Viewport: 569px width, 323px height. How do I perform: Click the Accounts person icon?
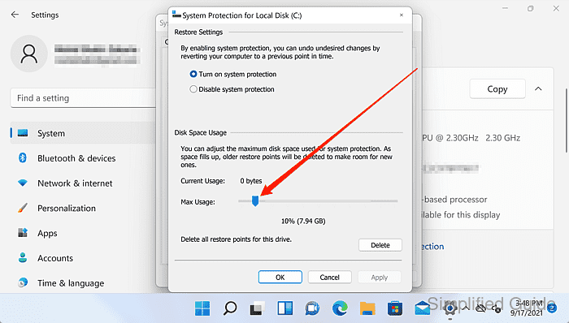(x=23, y=258)
